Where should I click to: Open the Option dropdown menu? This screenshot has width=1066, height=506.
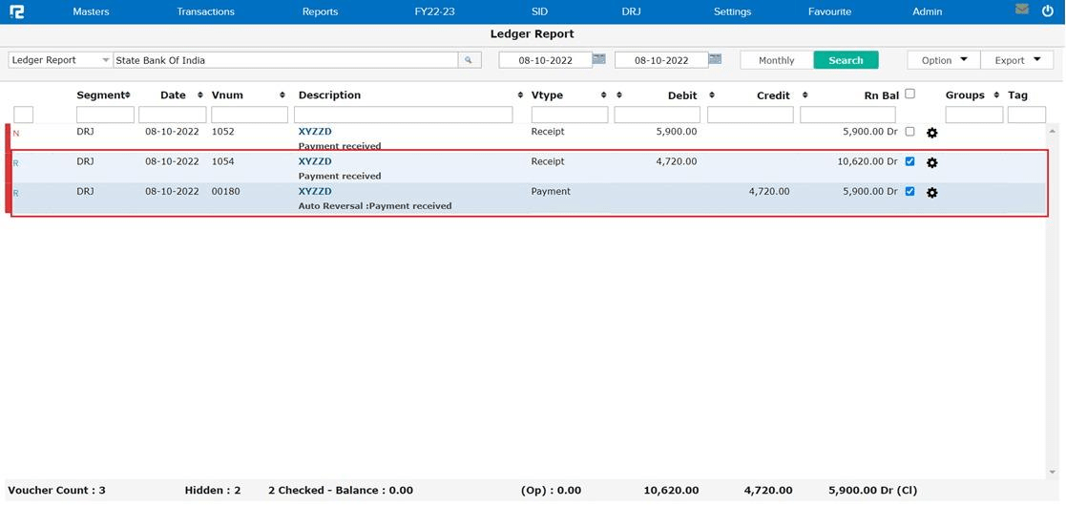(x=943, y=60)
